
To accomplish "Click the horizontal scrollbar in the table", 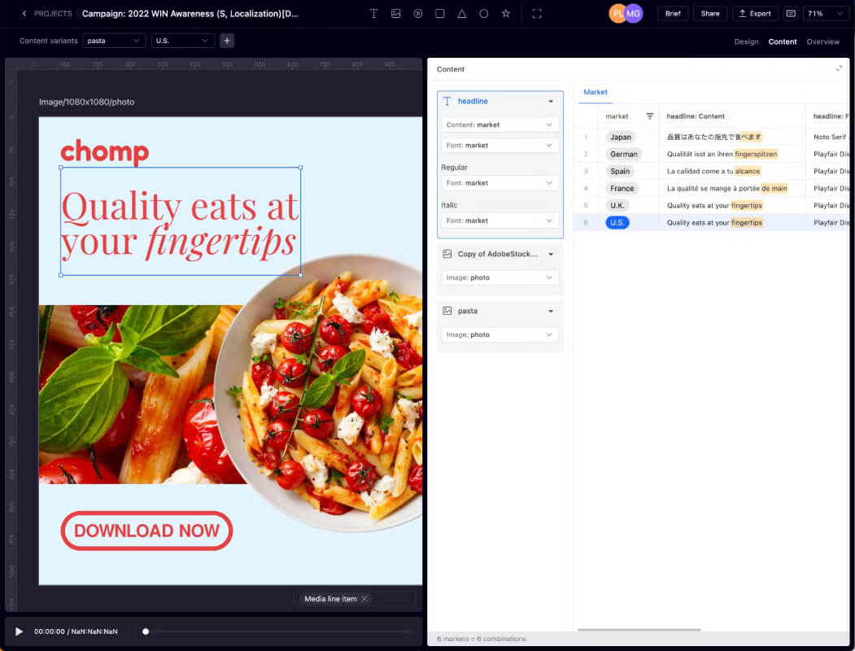I will tap(639, 630).
